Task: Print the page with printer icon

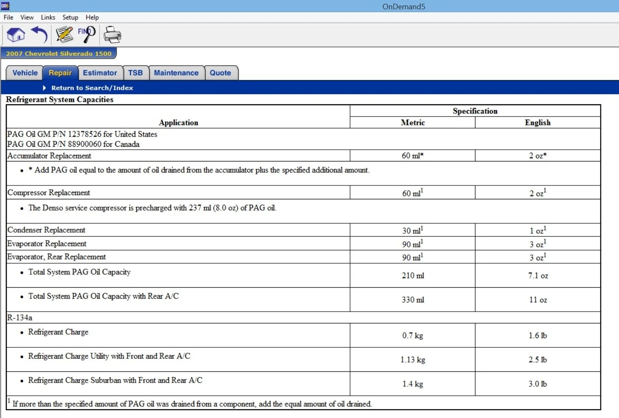Action: pyautogui.click(x=112, y=34)
